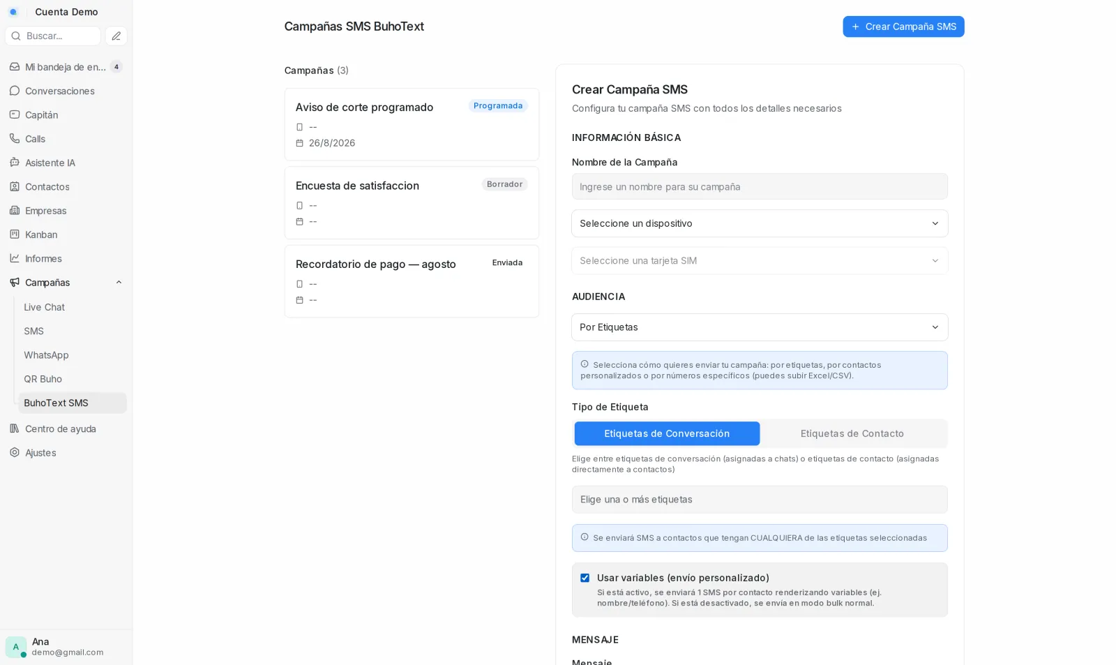Open Recordatorio de pago — agosto campaign
Screen dimensions: 1116x665
coord(412,281)
